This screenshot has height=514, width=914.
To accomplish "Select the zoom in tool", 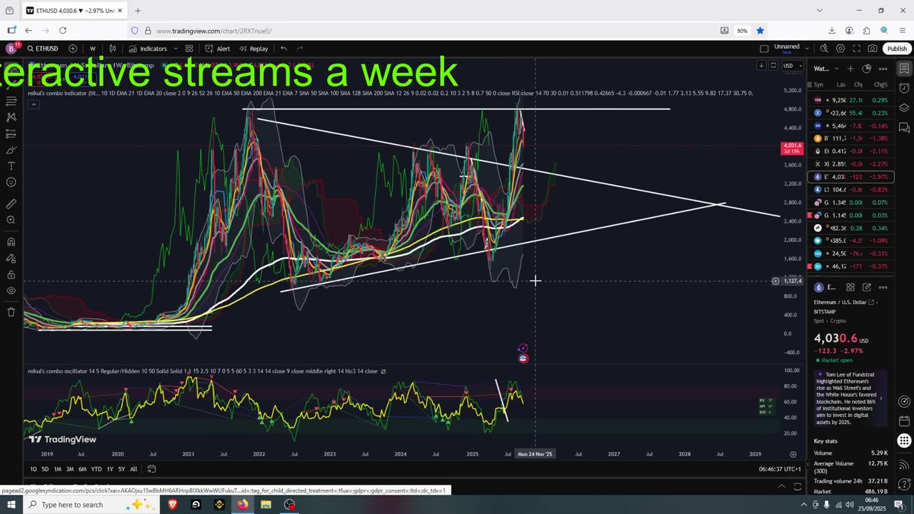I will (11, 220).
